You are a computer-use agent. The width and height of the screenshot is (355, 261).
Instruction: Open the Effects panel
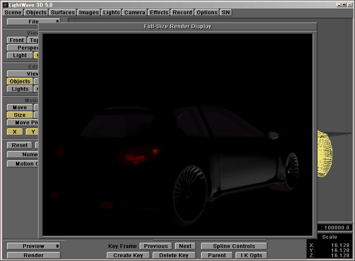click(159, 13)
